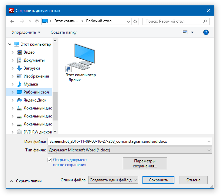The image size is (221, 196).
Task: Go up one folder level arrow
Action: coord(37,21)
